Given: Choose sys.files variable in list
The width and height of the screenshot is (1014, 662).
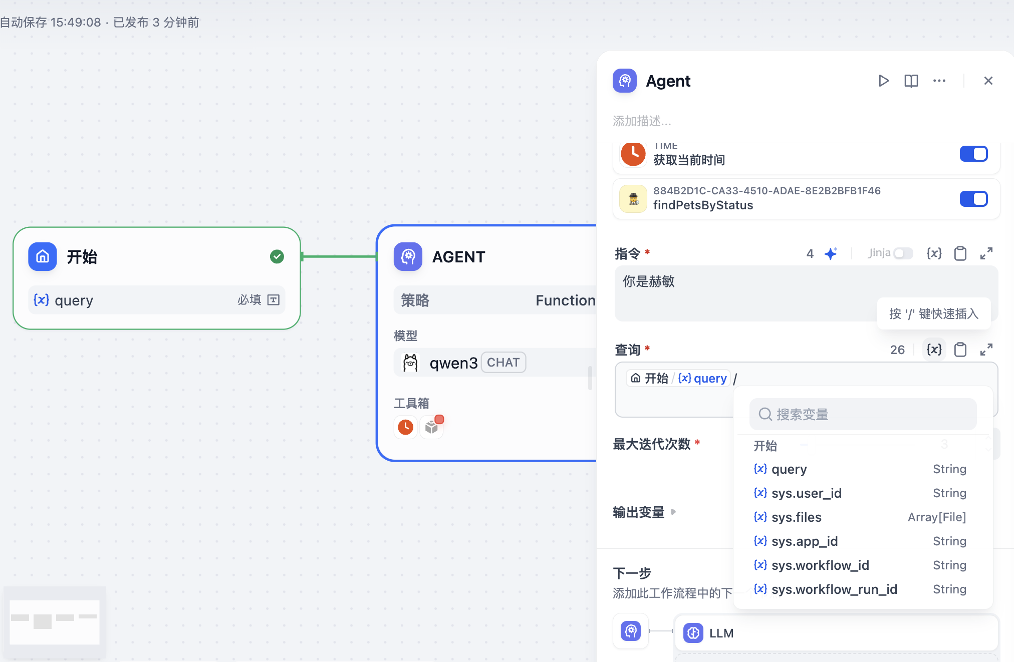Looking at the screenshot, I should point(796,517).
